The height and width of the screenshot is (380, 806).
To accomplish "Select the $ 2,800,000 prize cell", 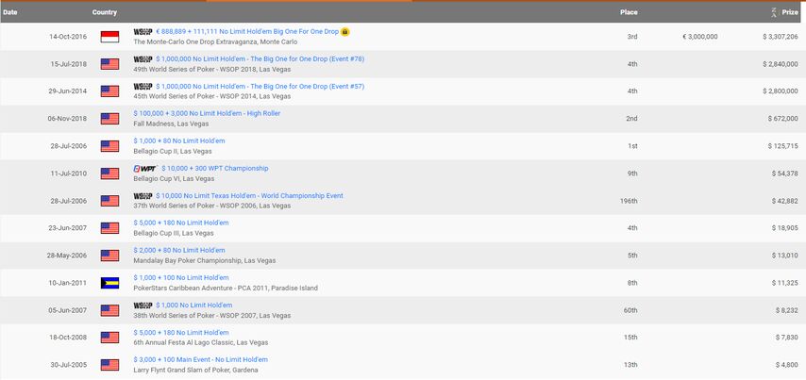I will click(781, 91).
